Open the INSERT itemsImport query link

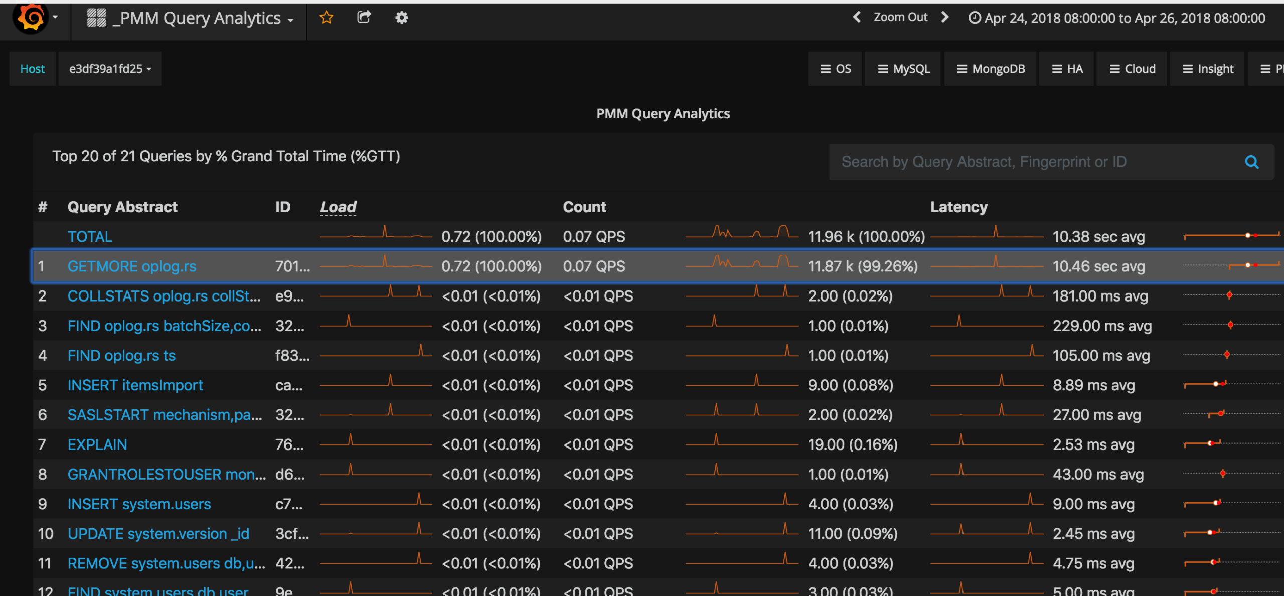pyautogui.click(x=135, y=385)
